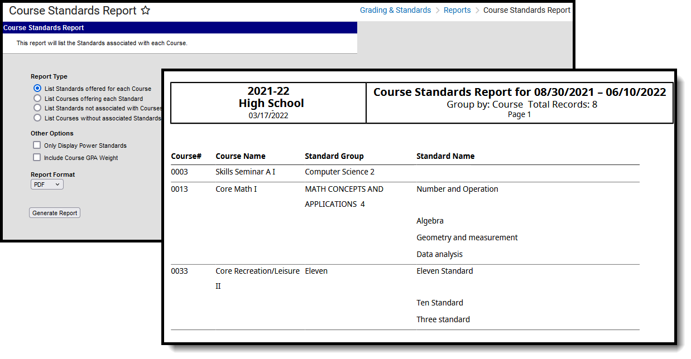Screen dimensions: 691x359
Task: Click the Core Recreation/Leisure course entry
Action: (x=257, y=278)
